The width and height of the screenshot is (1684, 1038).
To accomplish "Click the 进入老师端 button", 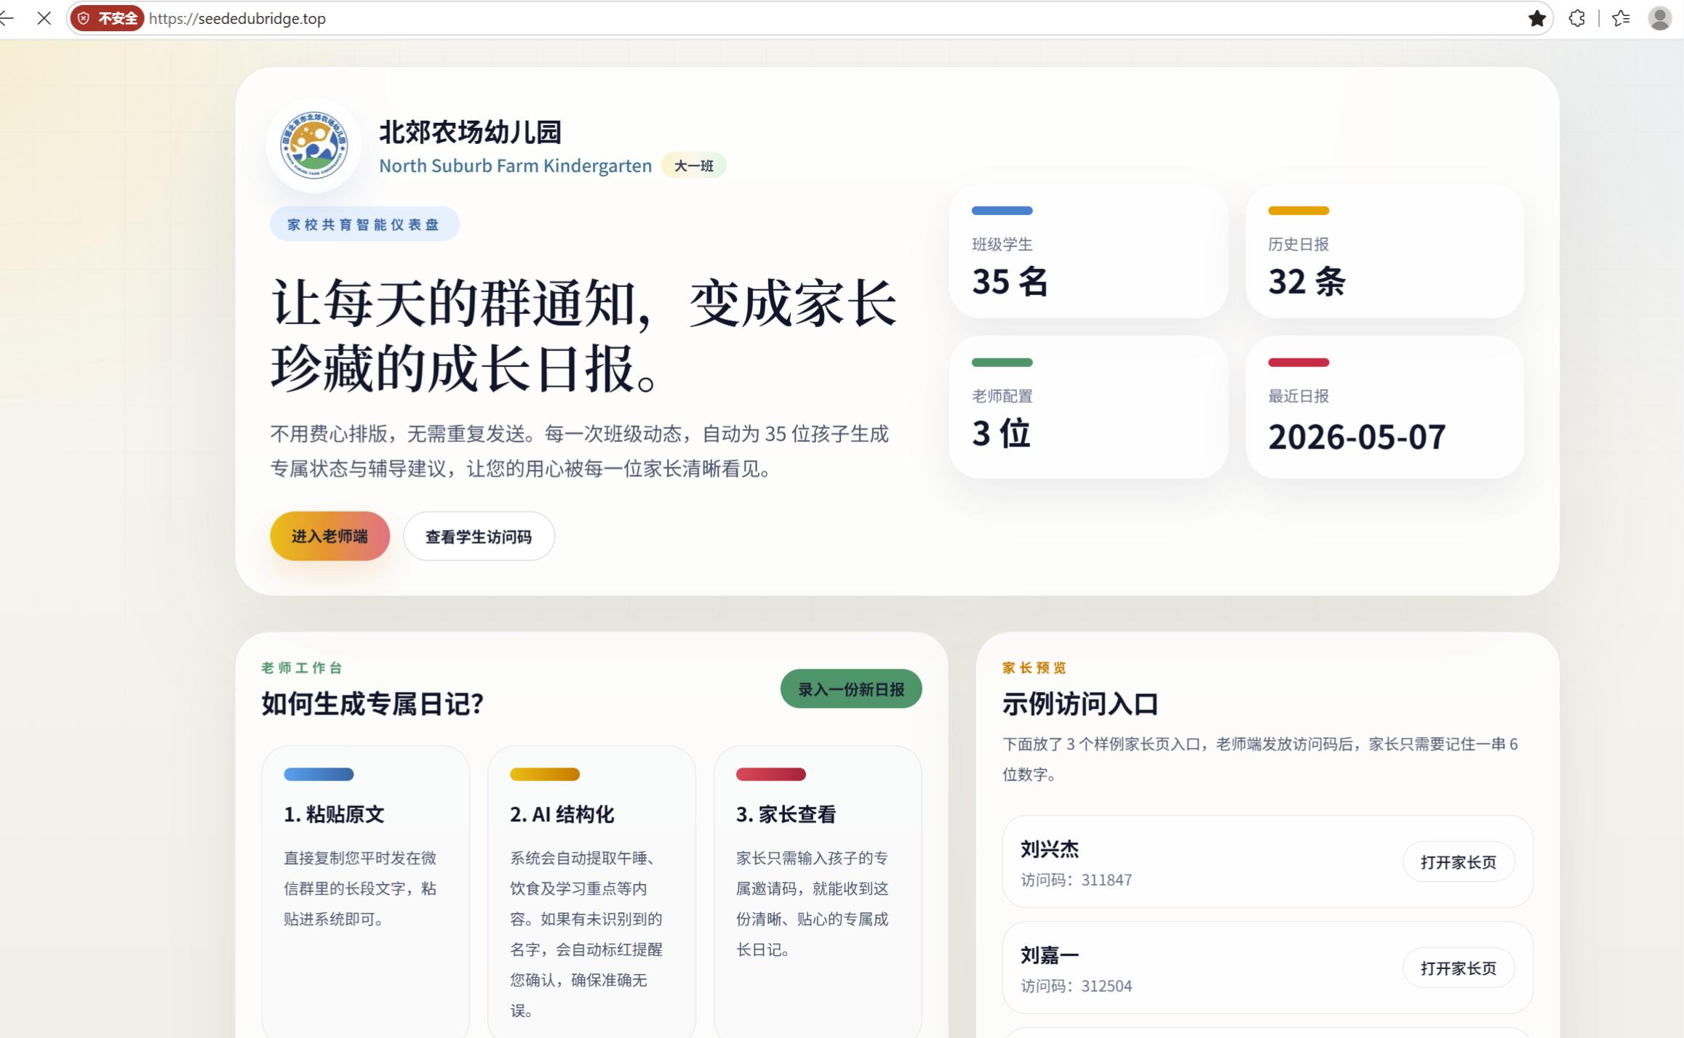I will (x=330, y=536).
